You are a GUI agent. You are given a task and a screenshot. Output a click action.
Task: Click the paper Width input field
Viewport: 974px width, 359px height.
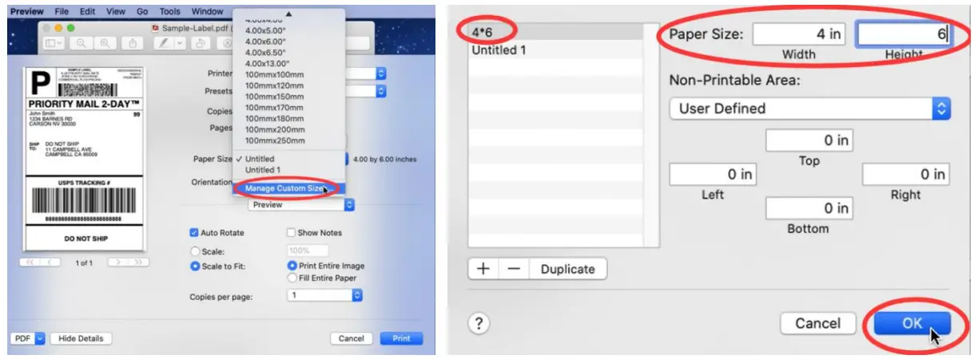click(x=801, y=34)
